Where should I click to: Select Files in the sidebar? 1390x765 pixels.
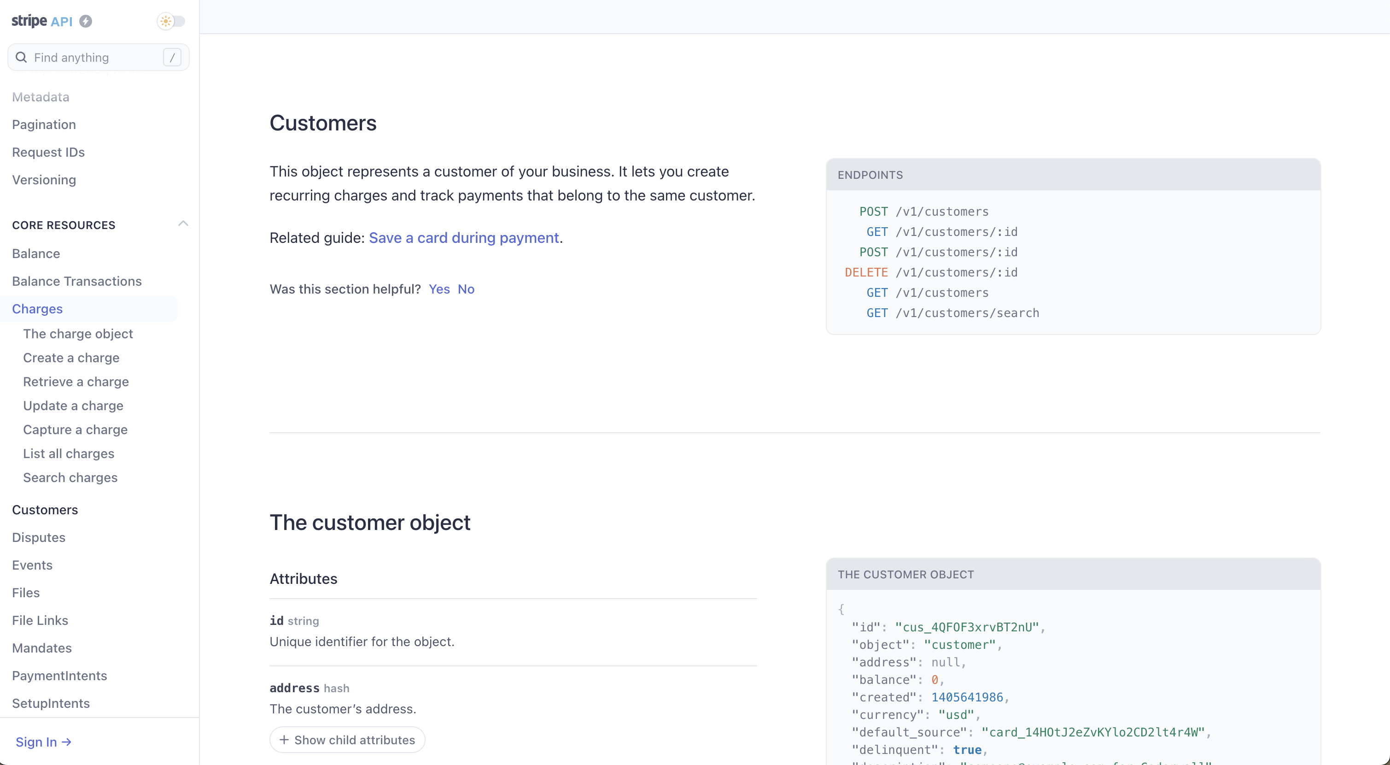pos(26,593)
